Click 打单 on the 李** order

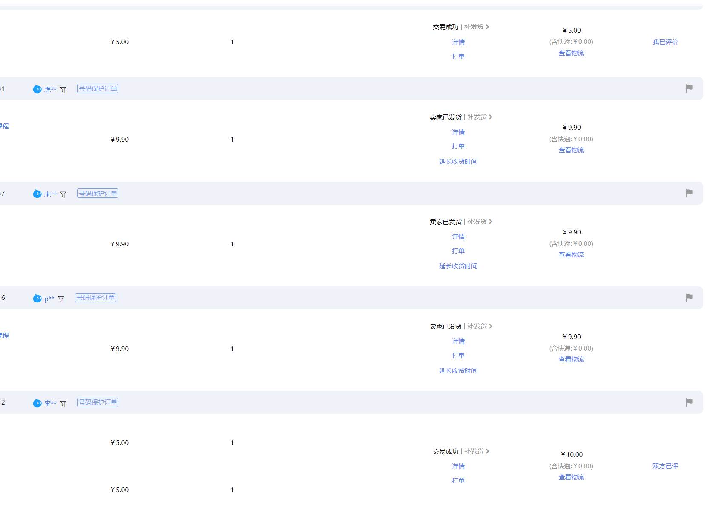458,480
